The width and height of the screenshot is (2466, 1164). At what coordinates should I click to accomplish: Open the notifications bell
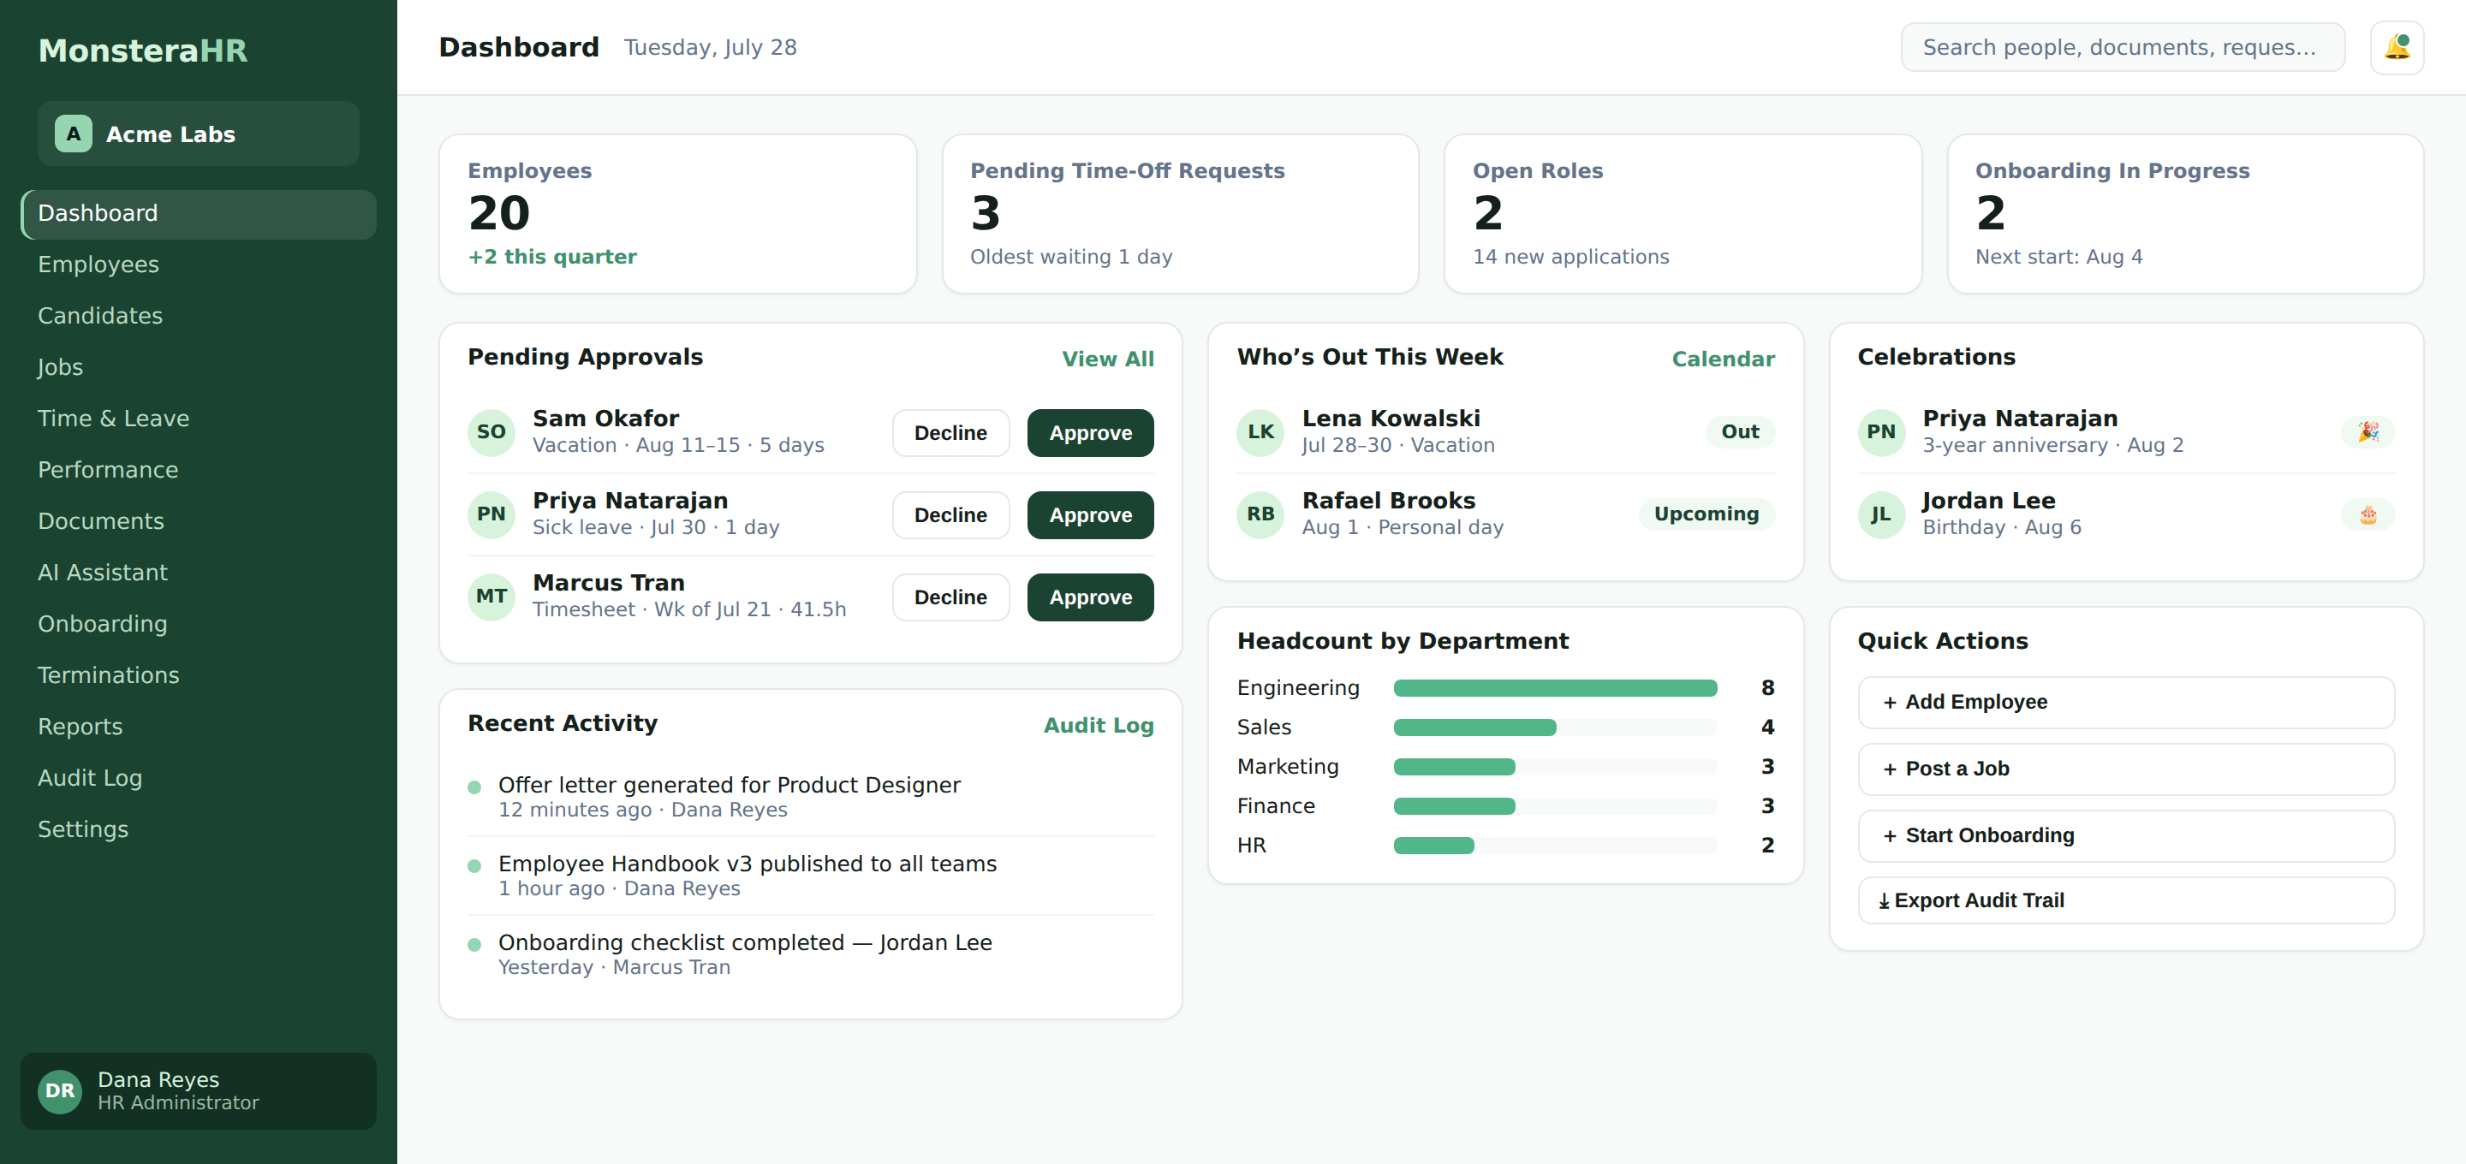point(2396,47)
